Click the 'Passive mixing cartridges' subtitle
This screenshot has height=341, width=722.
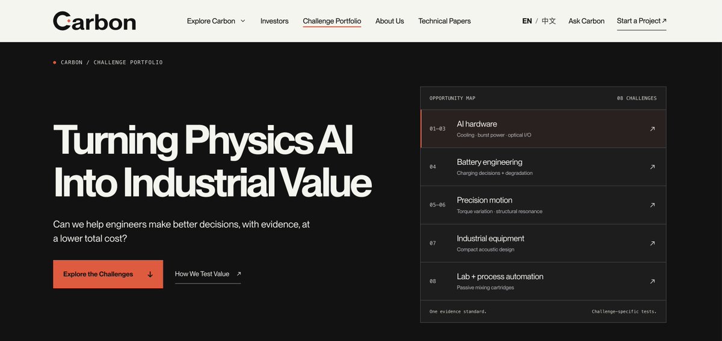pyautogui.click(x=486, y=287)
